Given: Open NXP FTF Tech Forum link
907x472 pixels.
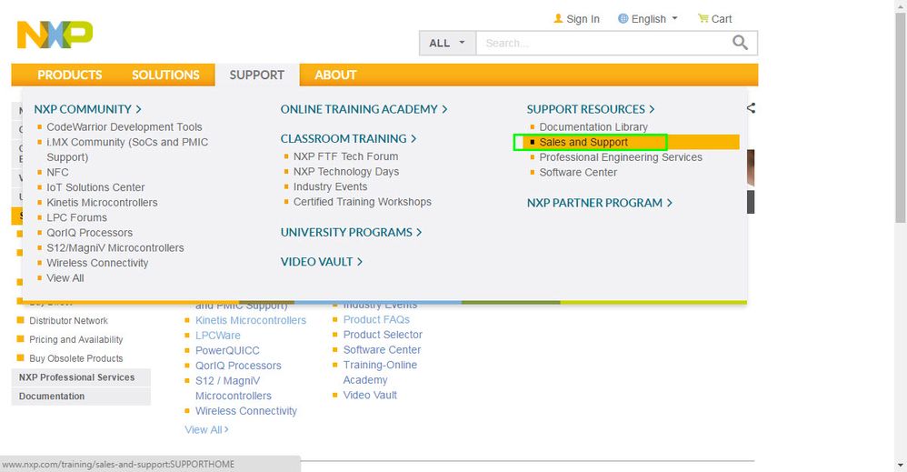Looking at the screenshot, I should (345, 156).
